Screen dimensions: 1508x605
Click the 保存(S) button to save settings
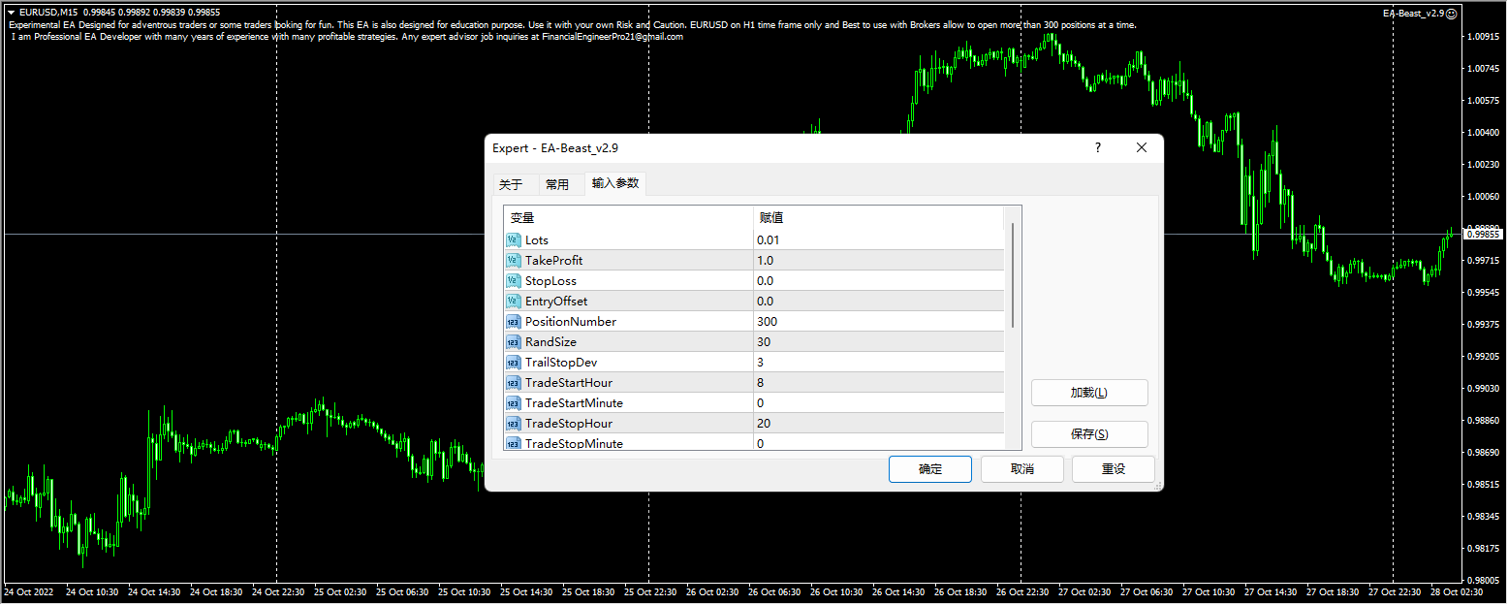[1088, 433]
